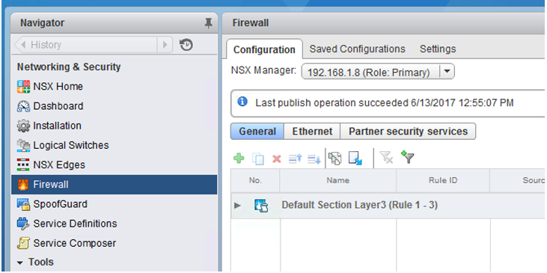Click the History back arrow
The width and height of the screenshot is (547, 273).
pos(23,45)
